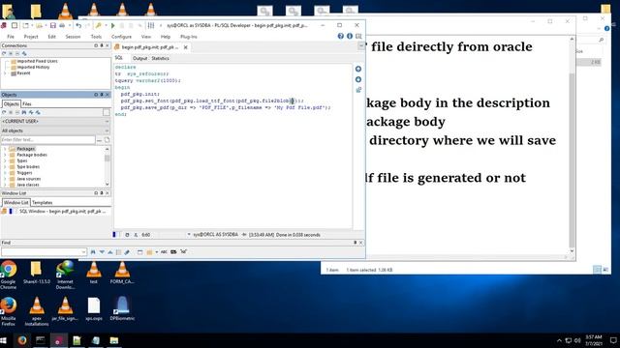The height and width of the screenshot is (348, 620).
Task: Click Find previous up arrow in Find bar
Action: coord(110,251)
